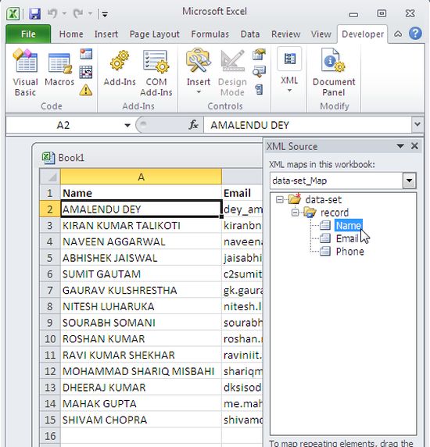The height and width of the screenshot is (447, 430).
Task: Collapse the record tree node
Action: tap(295, 213)
